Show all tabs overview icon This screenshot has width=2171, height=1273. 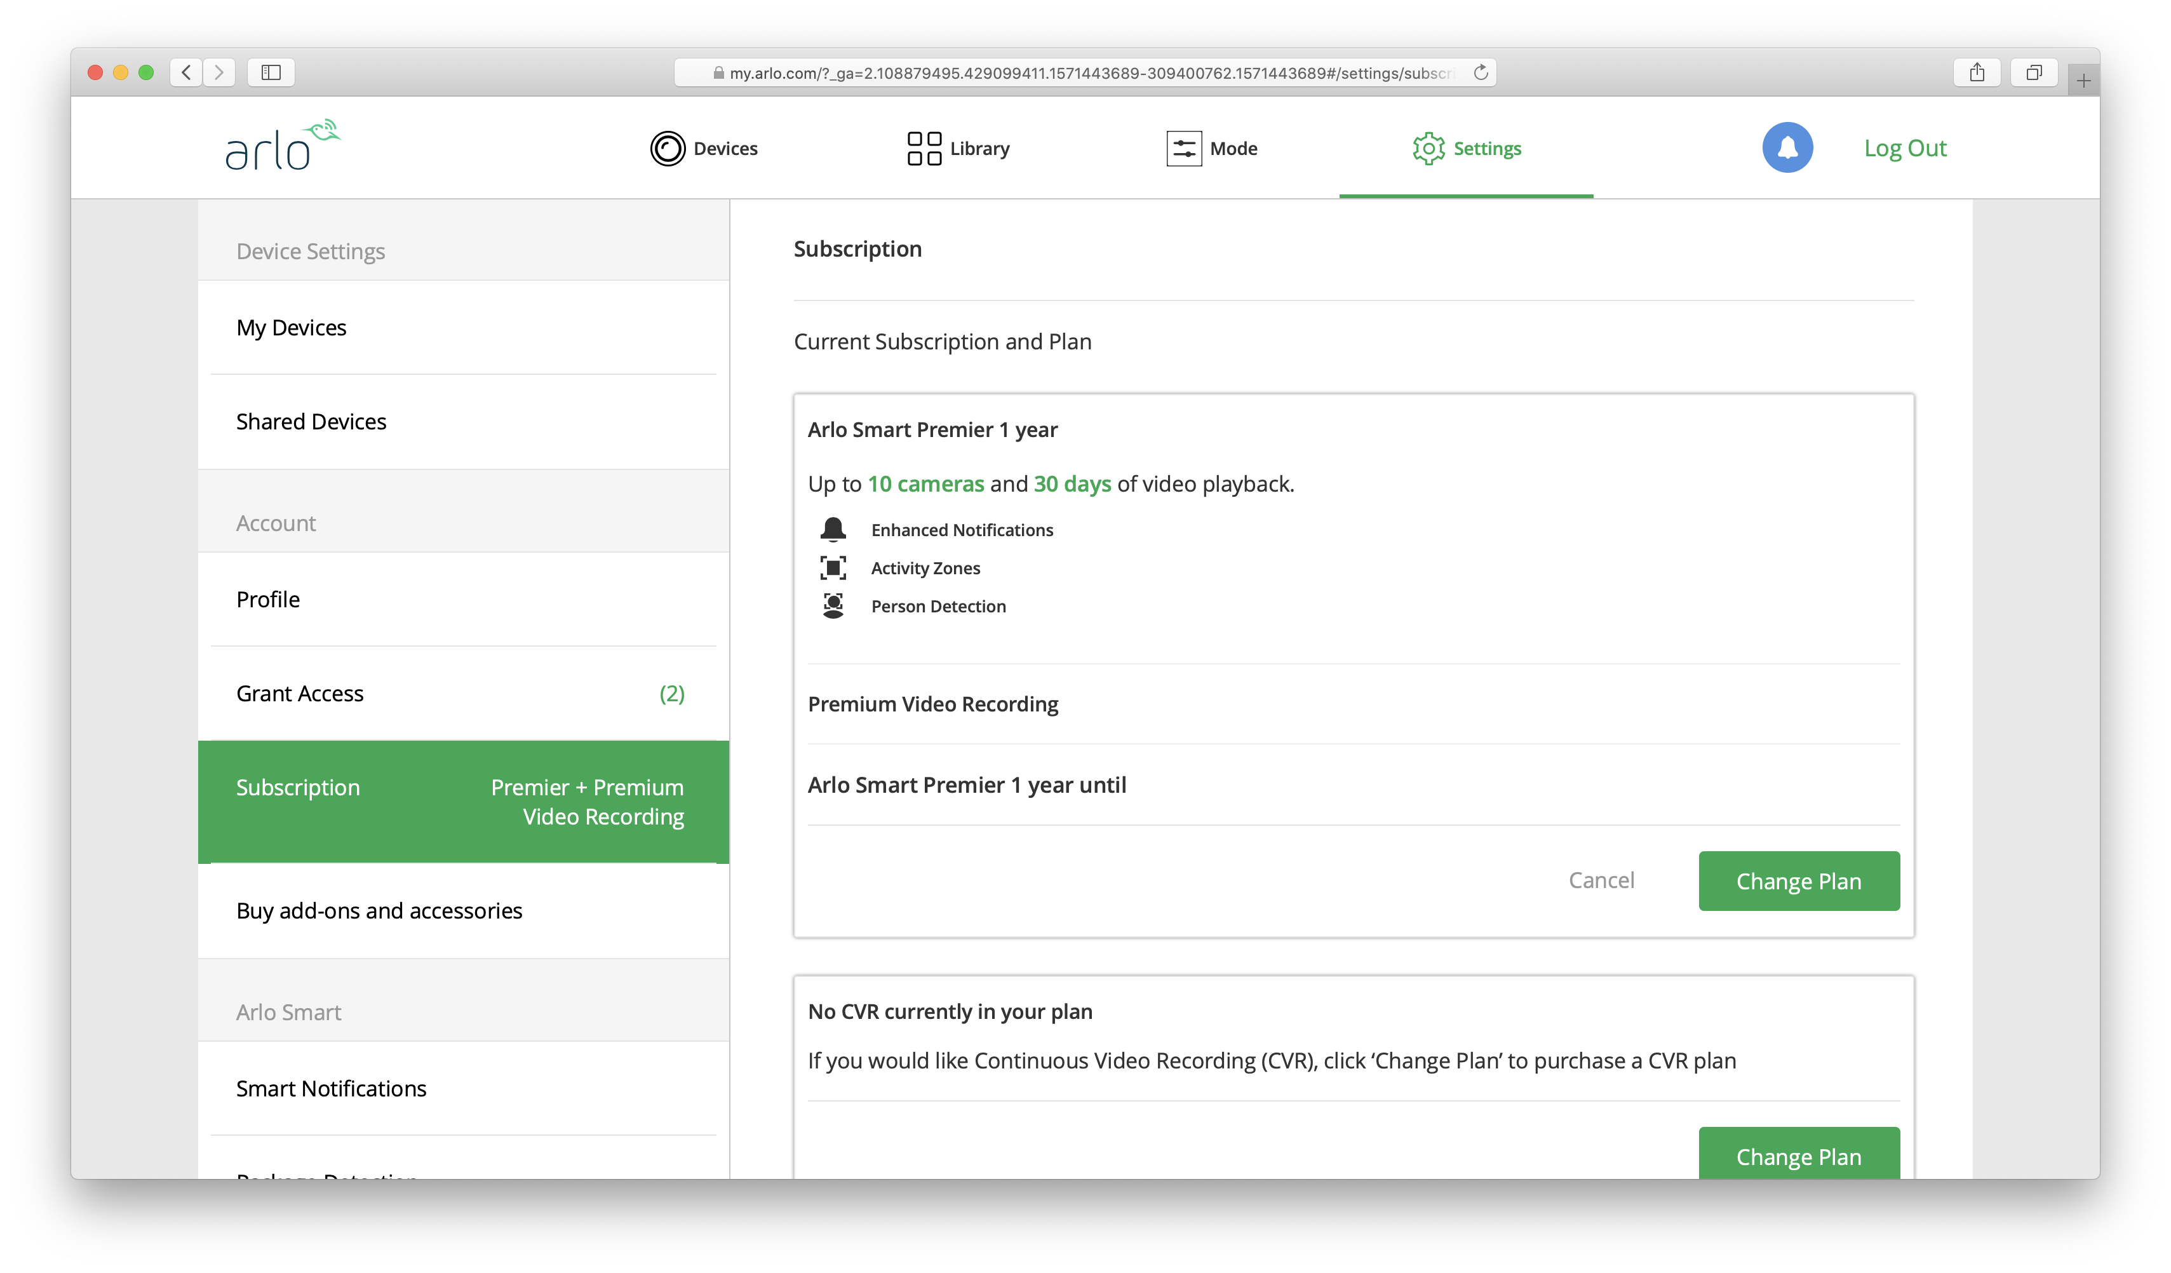[x=2033, y=72]
